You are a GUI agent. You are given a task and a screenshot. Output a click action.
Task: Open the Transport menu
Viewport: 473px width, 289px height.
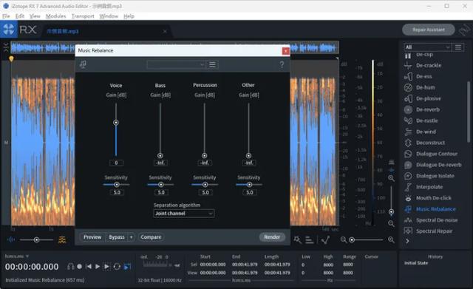click(x=83, y=16)
